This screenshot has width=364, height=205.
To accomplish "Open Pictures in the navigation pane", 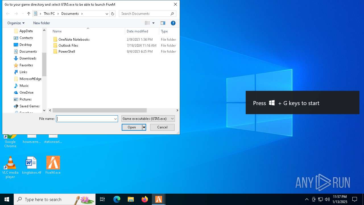I will (x=25, y=99).
